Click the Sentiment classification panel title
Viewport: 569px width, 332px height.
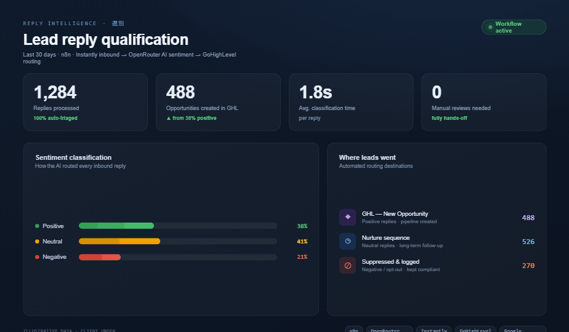pos(73,157)
